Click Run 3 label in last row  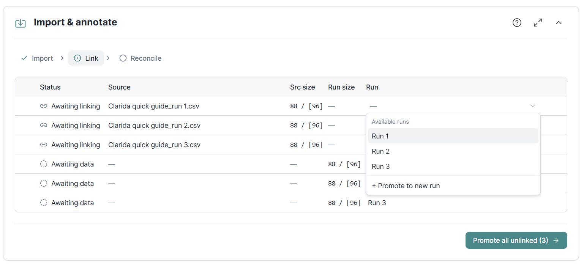[377, 203]
